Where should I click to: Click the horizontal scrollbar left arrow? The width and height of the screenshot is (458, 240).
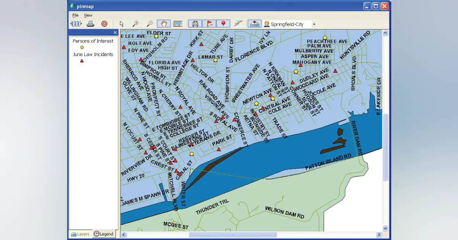[x=124, y=235]
